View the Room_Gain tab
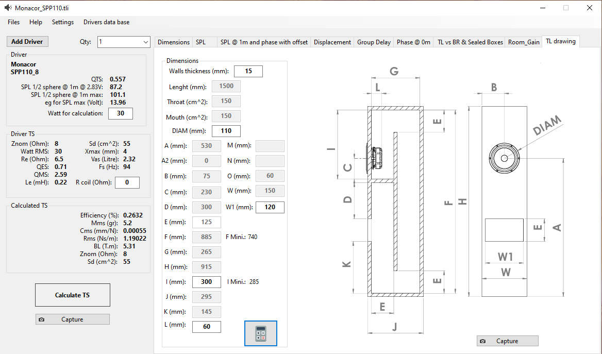The width and height of the screenshot is (602, 354). coord(524,42)
